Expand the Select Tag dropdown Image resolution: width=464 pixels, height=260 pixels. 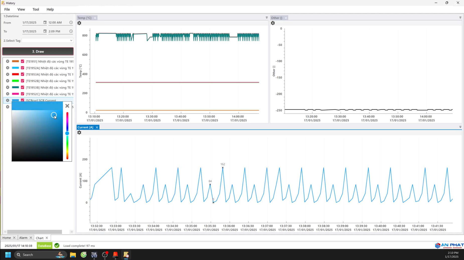[x=71, y=40]
